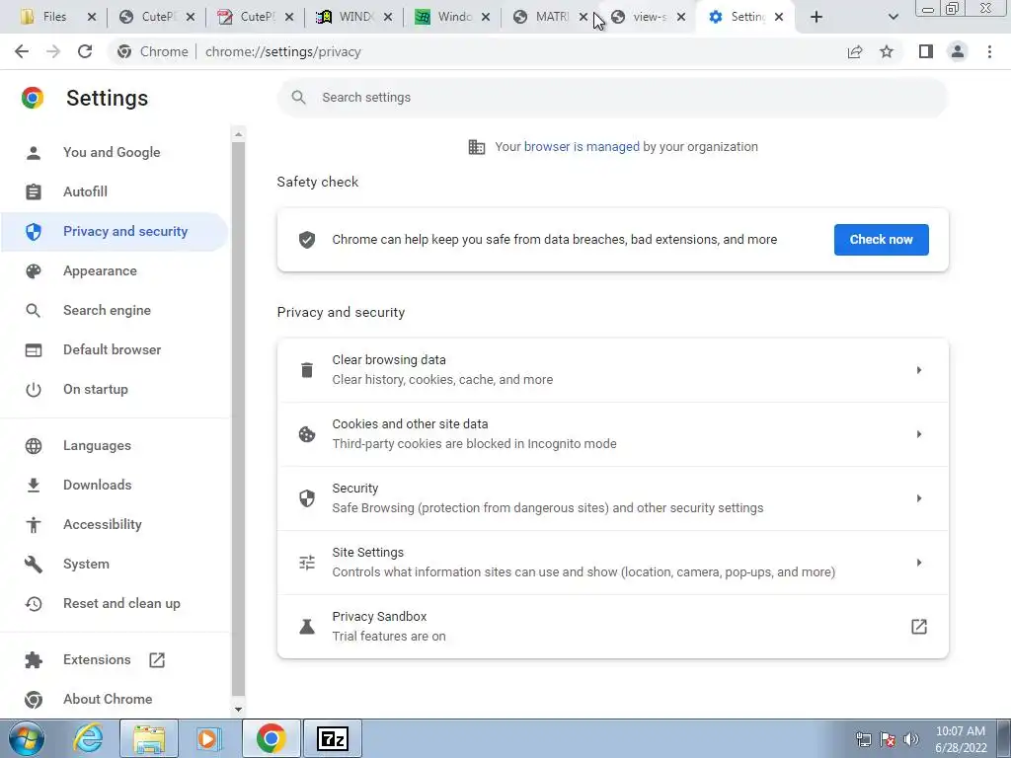Launch Internet Explorer from the taskbar
1011x758 pixels.
click(88, 738)
